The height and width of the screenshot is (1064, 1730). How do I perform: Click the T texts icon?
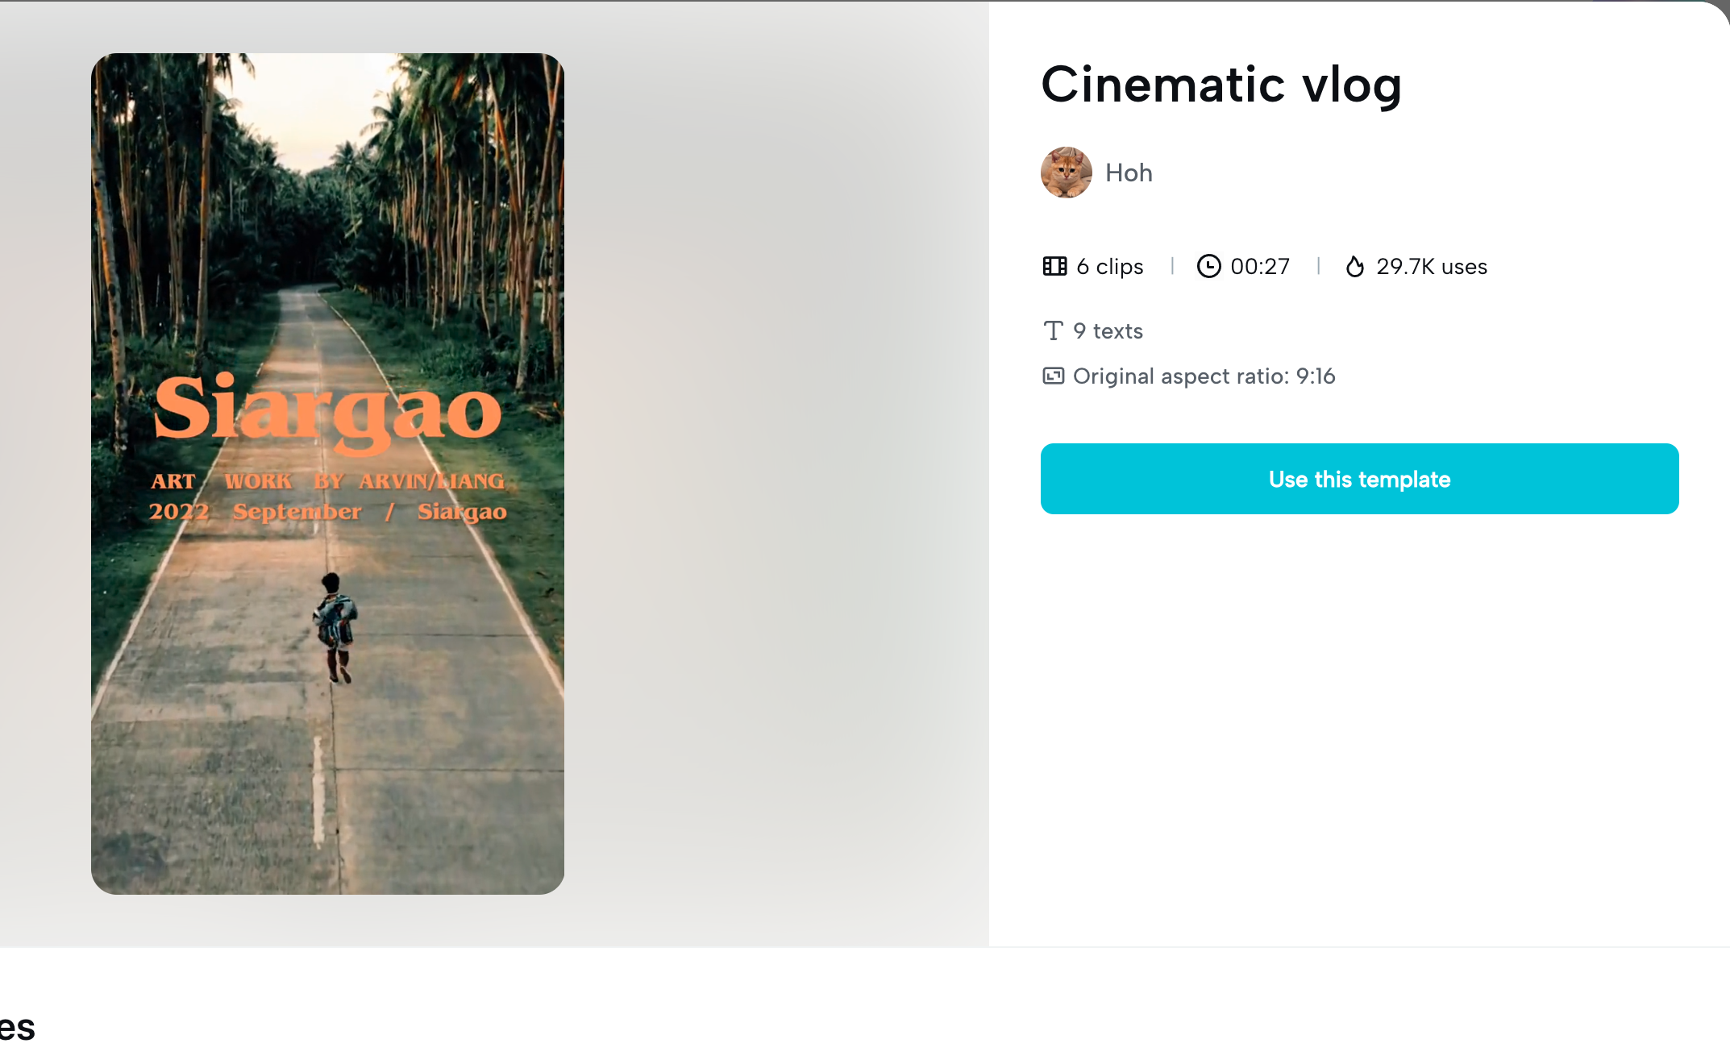[1053, 330]
